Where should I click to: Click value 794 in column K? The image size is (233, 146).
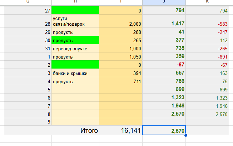[x=207, y=10]
